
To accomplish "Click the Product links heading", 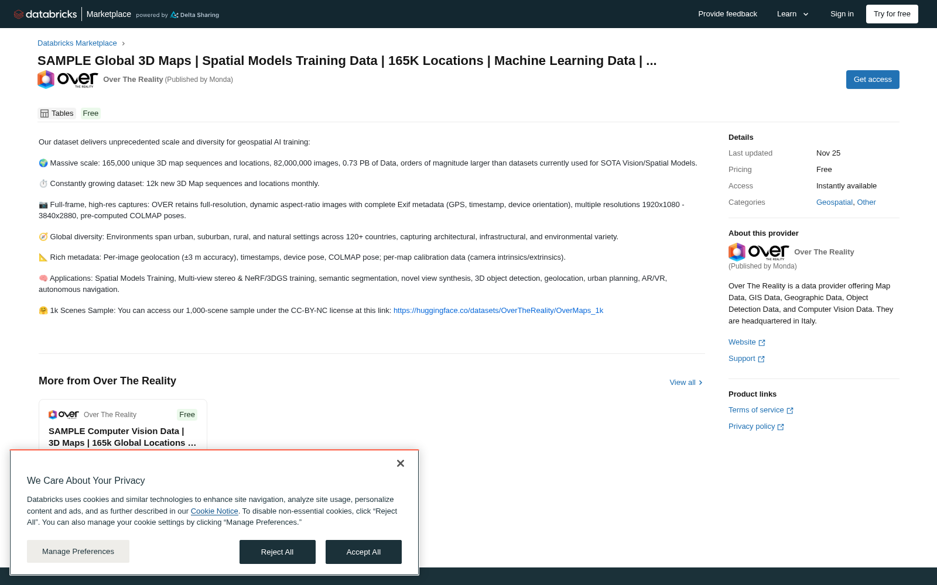I will pyautogui.click(x=753, y=394).
